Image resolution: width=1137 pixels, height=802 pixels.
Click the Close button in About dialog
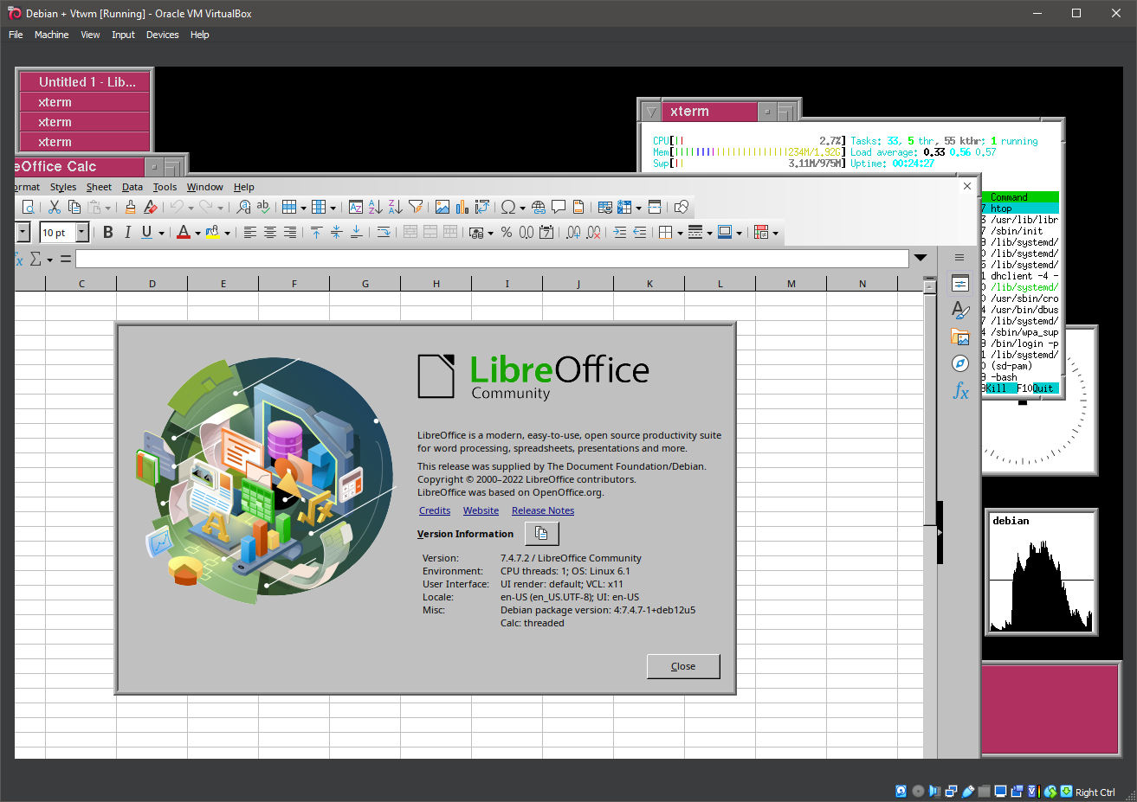[683, 666]
